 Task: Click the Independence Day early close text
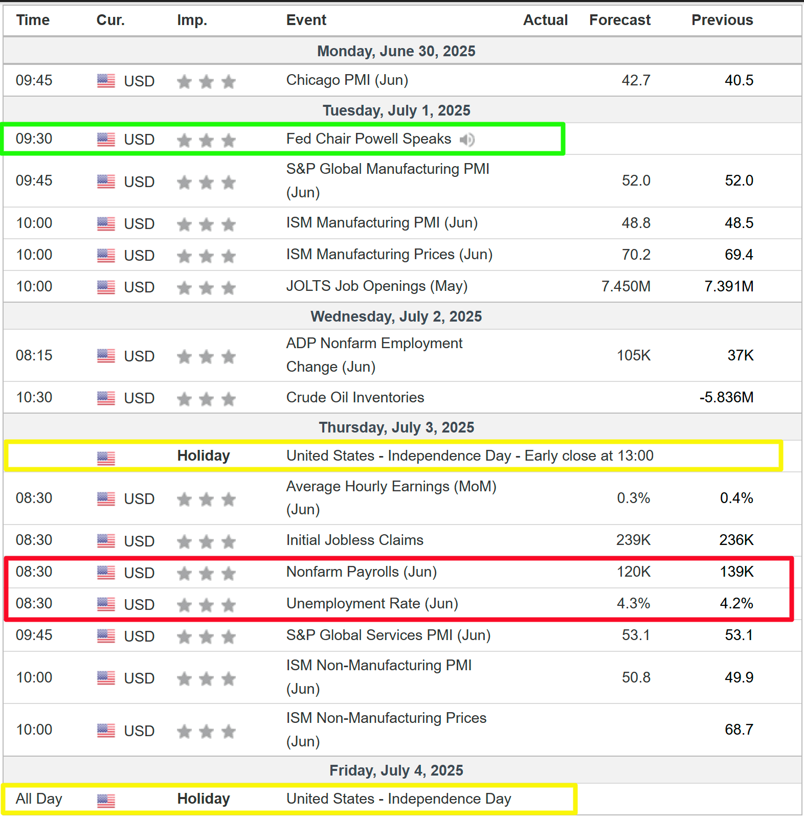[x=470, y=456]
